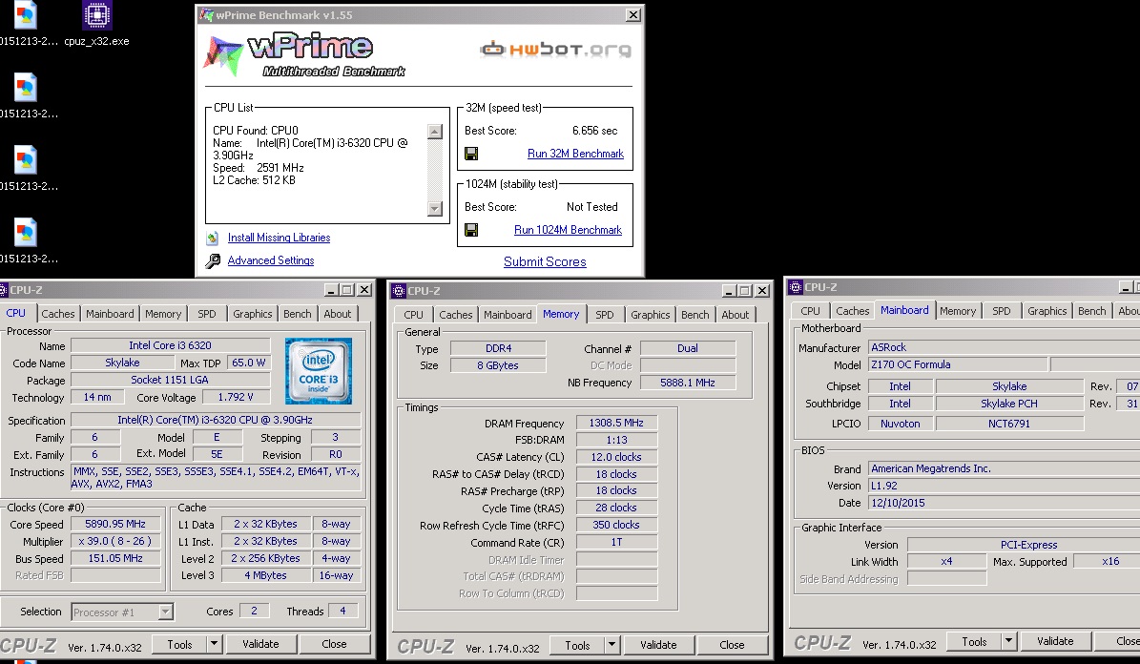This screenshot has width=1140, height=664.
Task: Click the hwbot.org logo in wPrime
Action: [555, 50]
